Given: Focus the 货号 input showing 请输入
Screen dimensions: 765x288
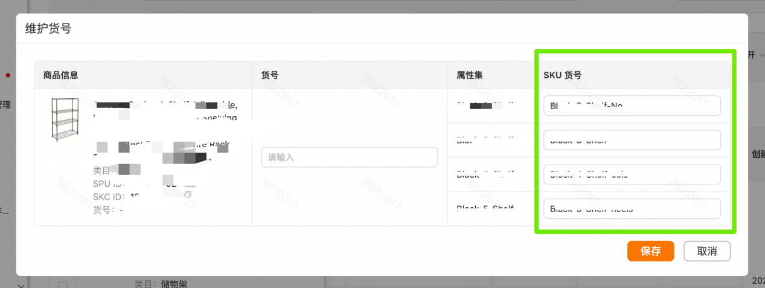Looking at the screenshot, I should tap(350, 157).
